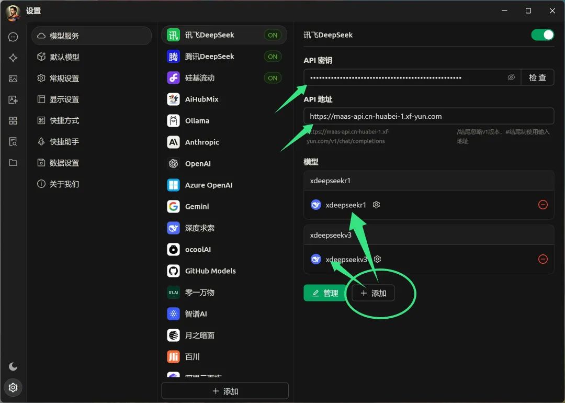Select the Gemini provider

pyautogui.click(x=224, y=207)
